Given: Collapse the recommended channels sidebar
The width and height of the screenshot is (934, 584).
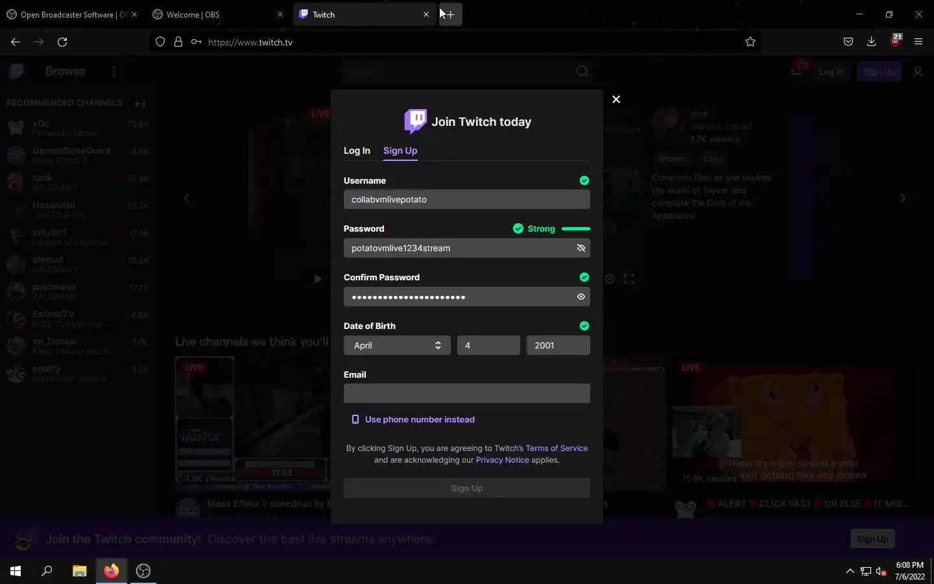Looking at the screenshot, I should [x=139, y=103].
